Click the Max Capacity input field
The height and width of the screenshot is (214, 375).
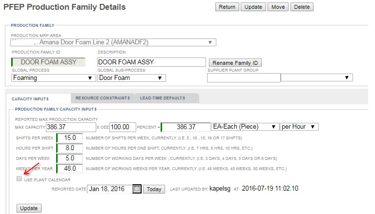[71, 127]
